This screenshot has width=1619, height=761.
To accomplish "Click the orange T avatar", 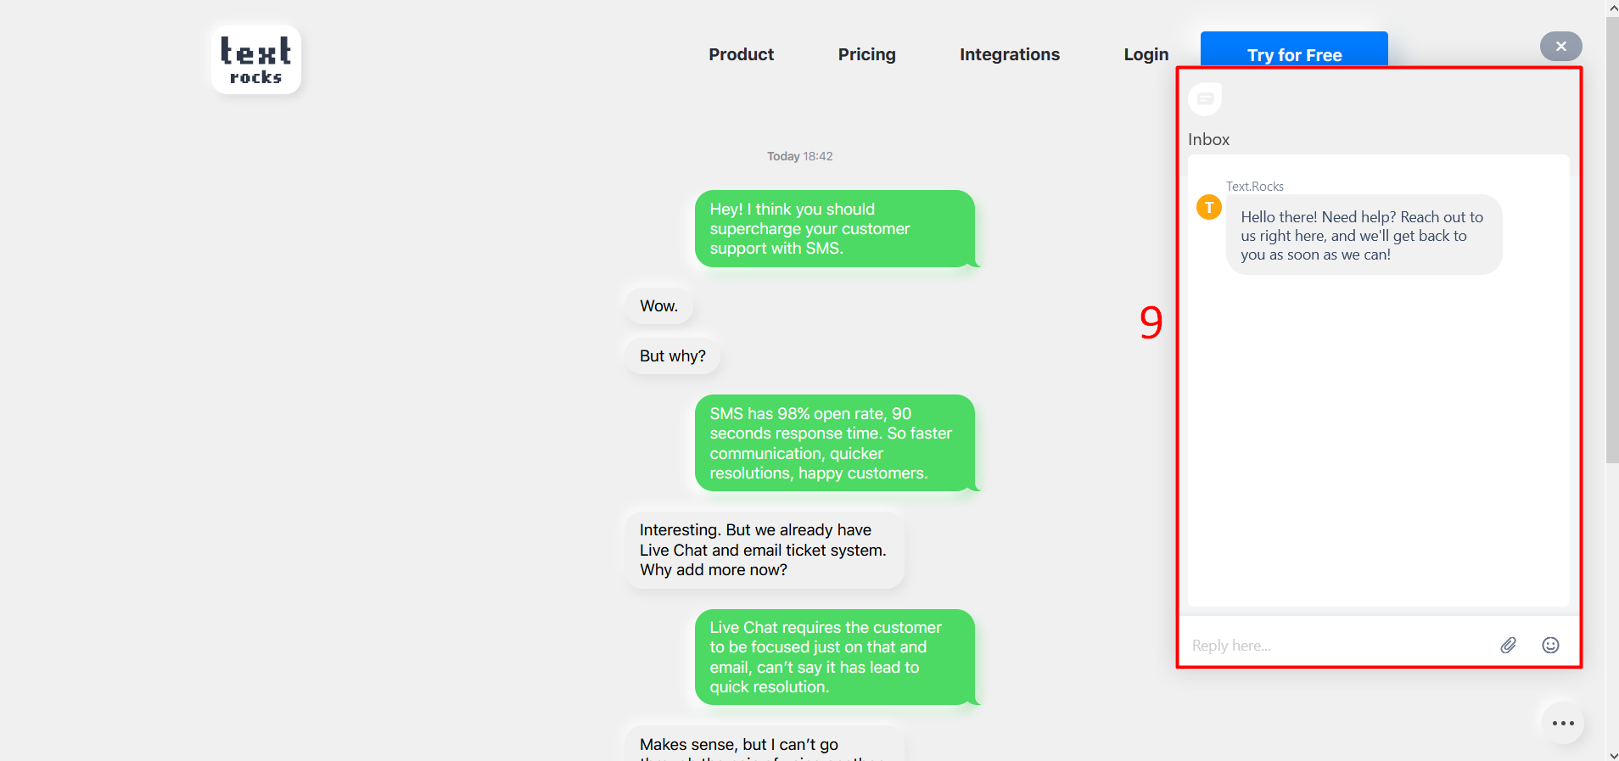I will 1209,207.
